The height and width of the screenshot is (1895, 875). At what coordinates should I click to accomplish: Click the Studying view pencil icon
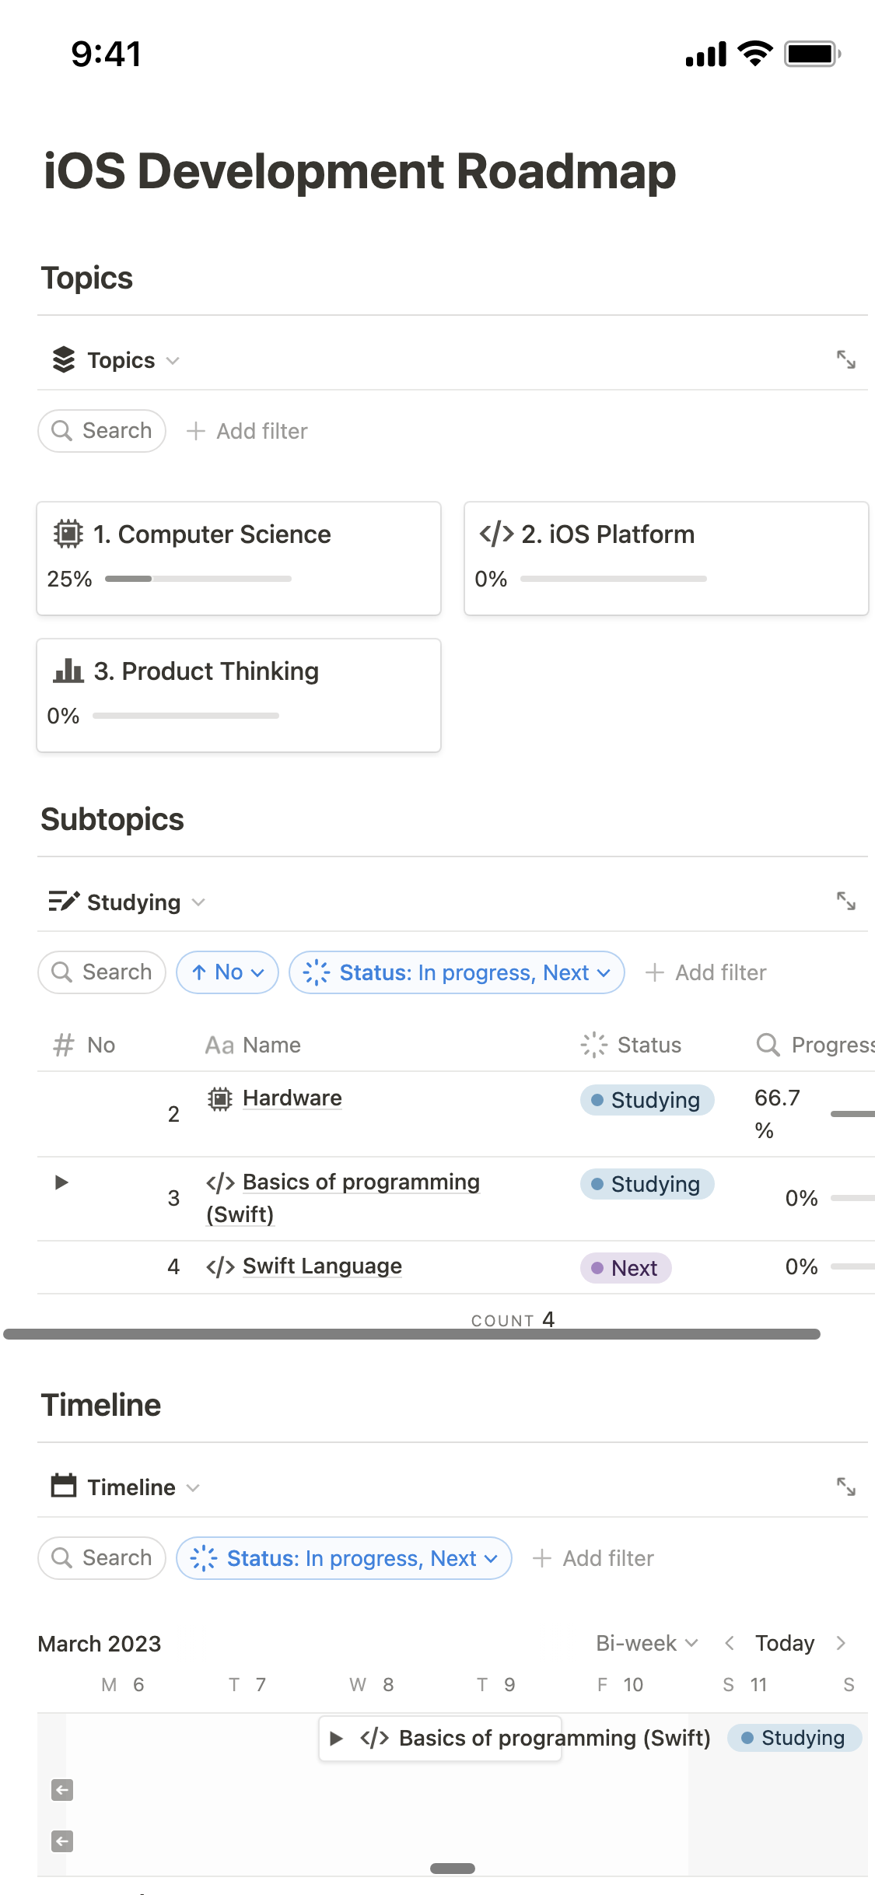click(x=64, y=902)
